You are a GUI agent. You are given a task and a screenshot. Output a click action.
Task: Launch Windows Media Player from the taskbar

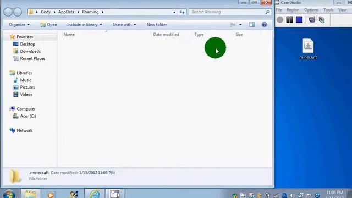(51, 194)
